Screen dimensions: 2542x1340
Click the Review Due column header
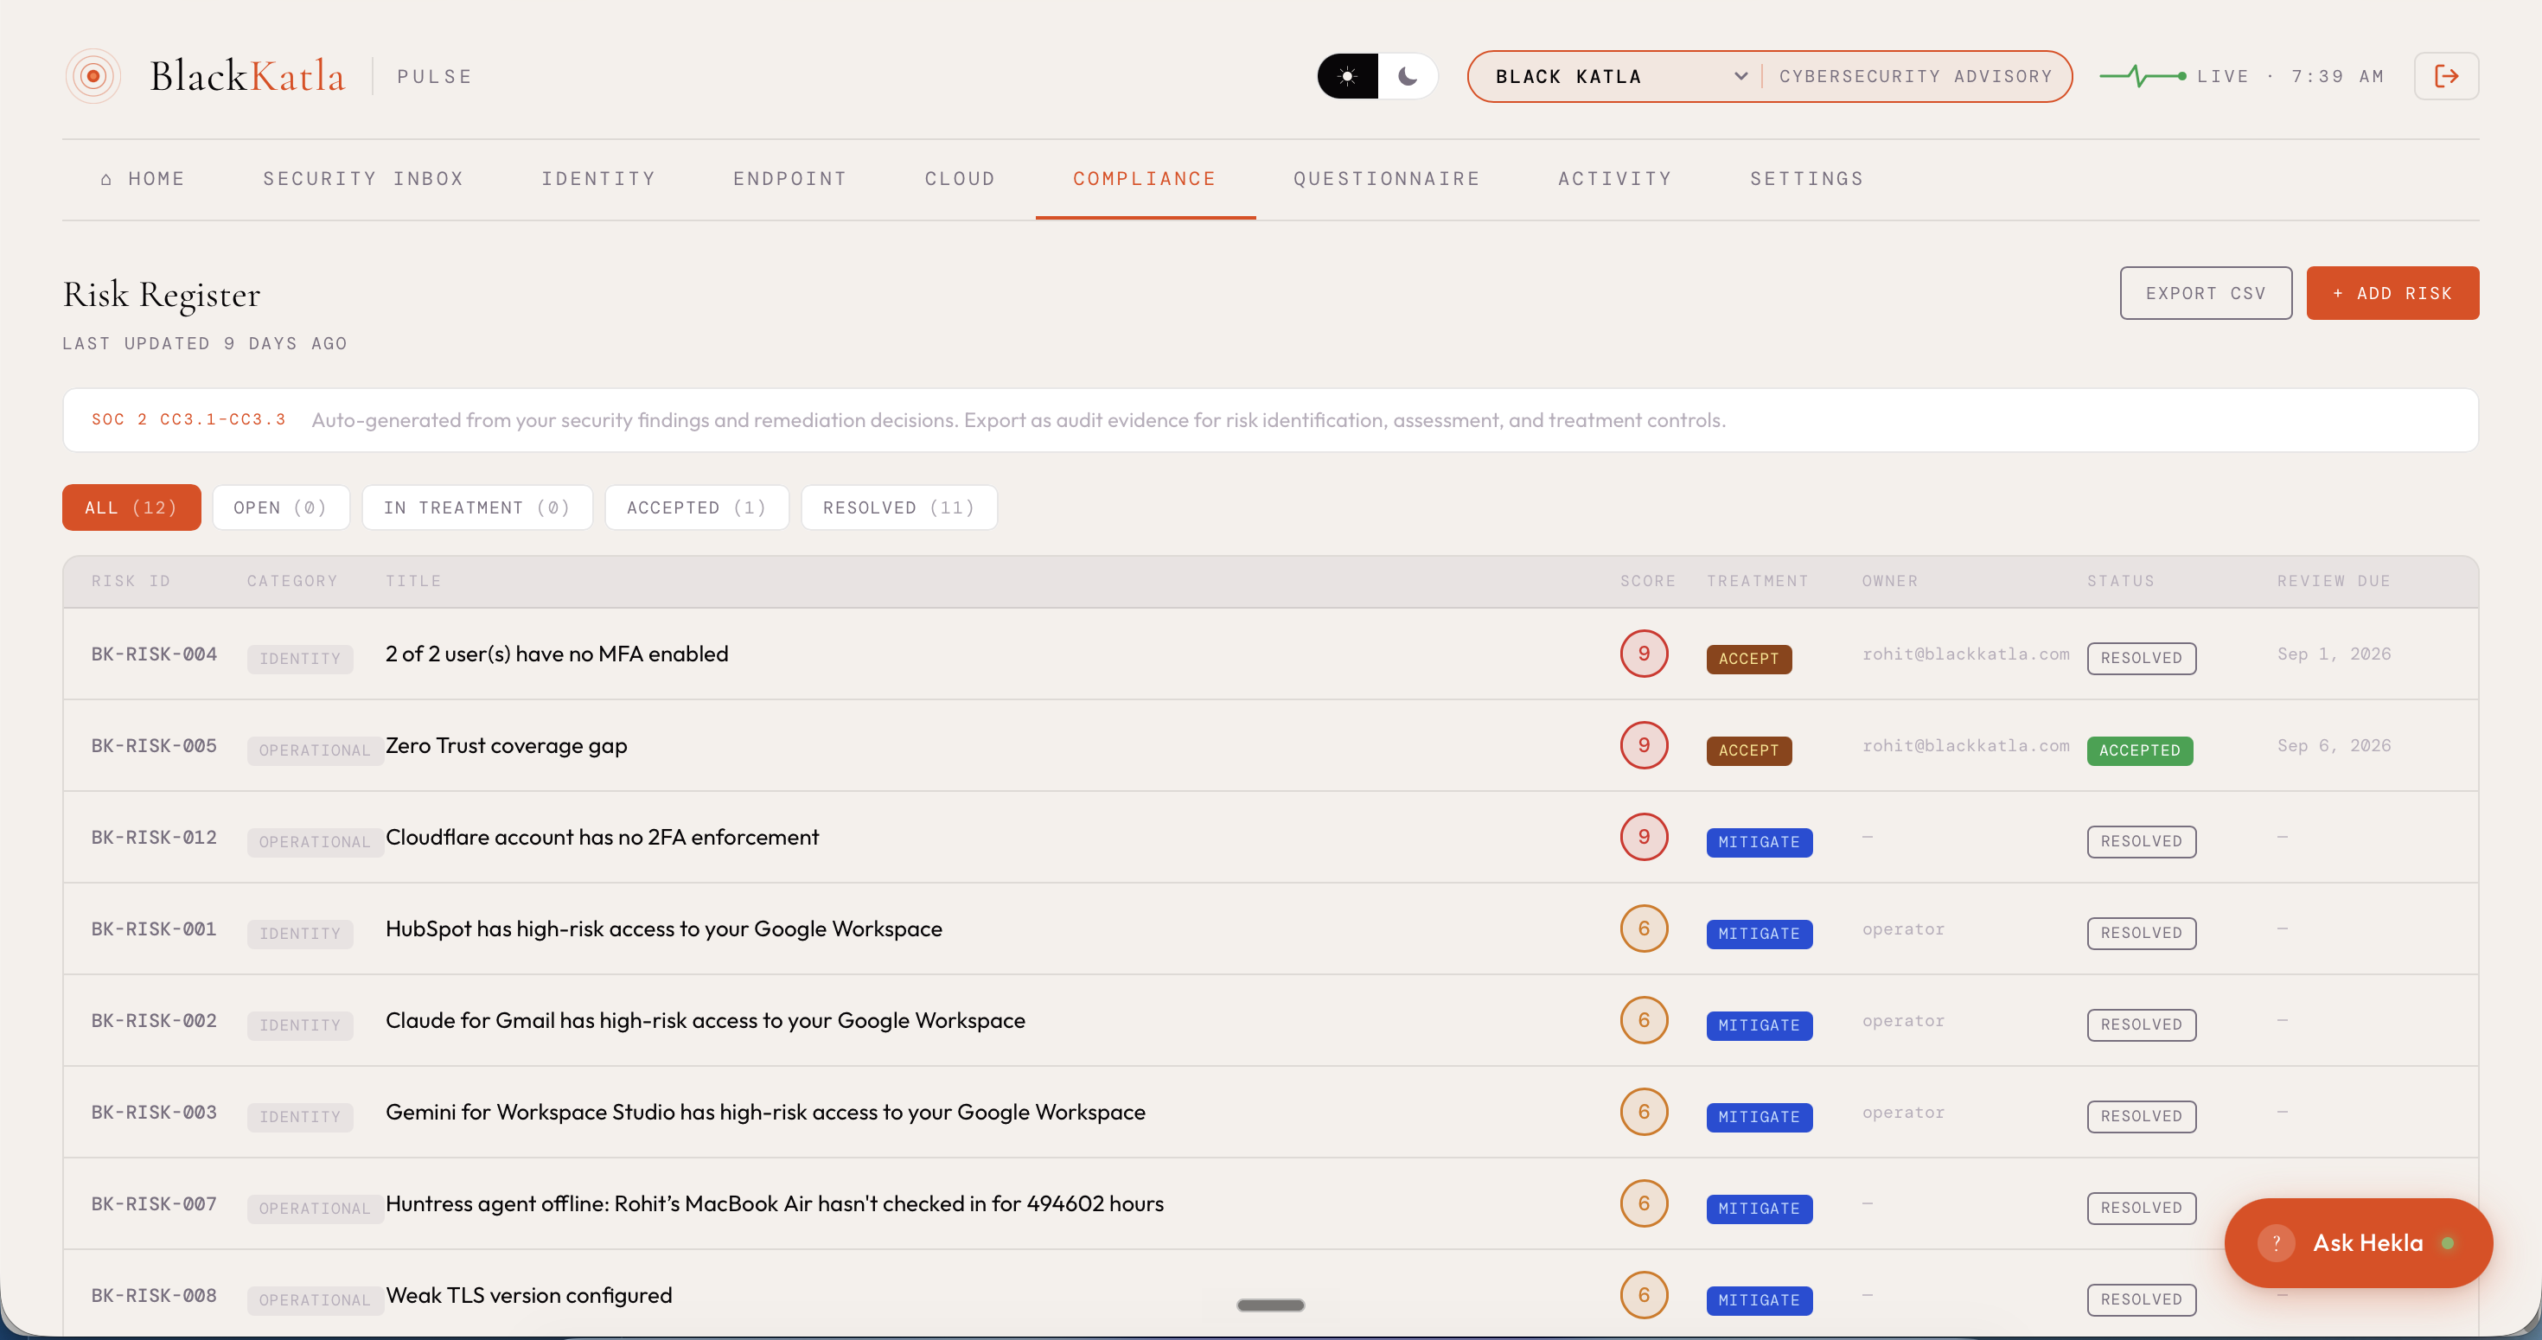point(2333,581)
